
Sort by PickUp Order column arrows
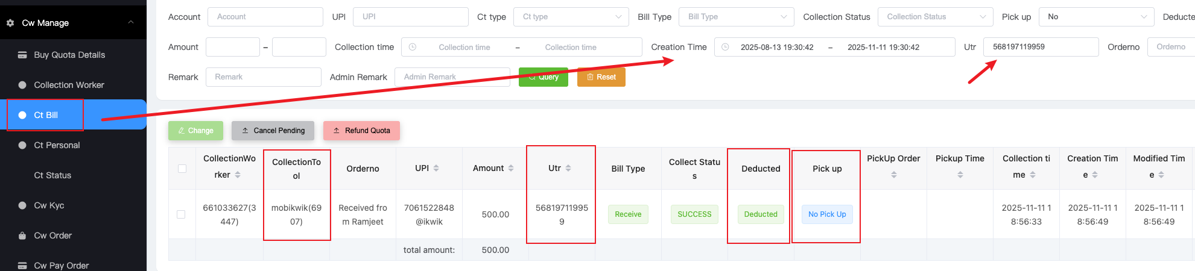coord(893,175)
